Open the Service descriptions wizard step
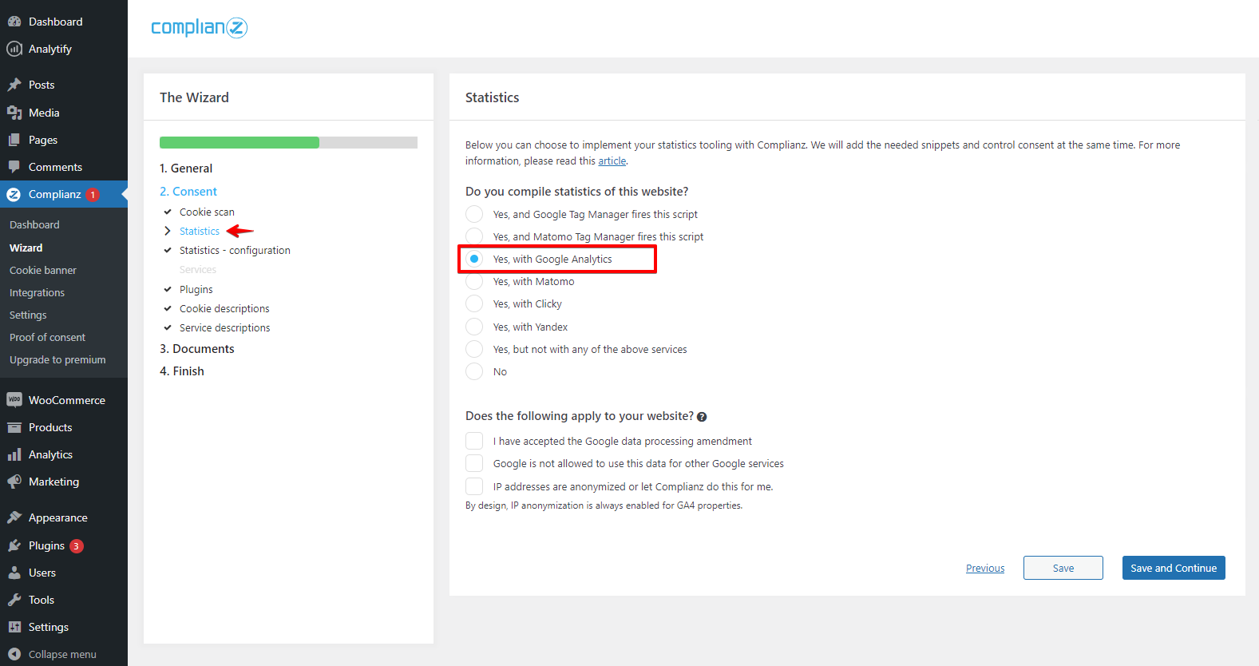 coord(225,328)
